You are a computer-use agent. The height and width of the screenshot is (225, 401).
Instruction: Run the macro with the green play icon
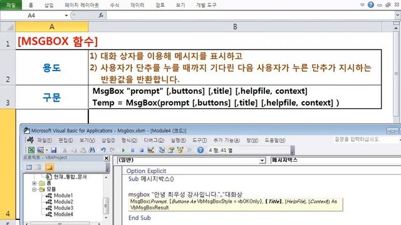pos(123,150)
